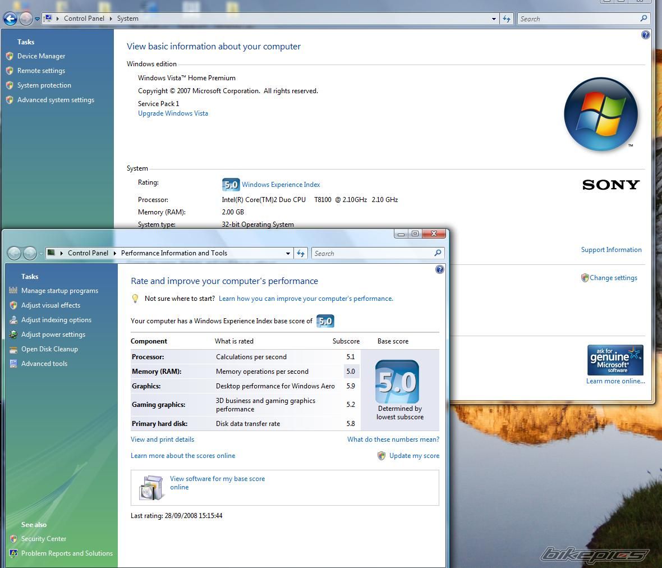Click the Change settings shield icon
This screenshot has width=662, height=568.
(x=585, y=277)
